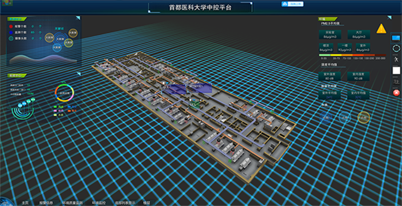Image resolution: width=402 pixels, height=206 pixels.
Task: Click the dimmed building icon in sidebar
Action: pyautogui.click(x=396, y=82)
